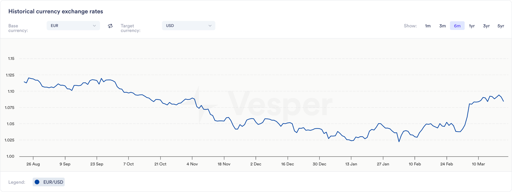Switch the chart to 1yr
The width and height of the screenshot is (512, 192).
[472, 26]
